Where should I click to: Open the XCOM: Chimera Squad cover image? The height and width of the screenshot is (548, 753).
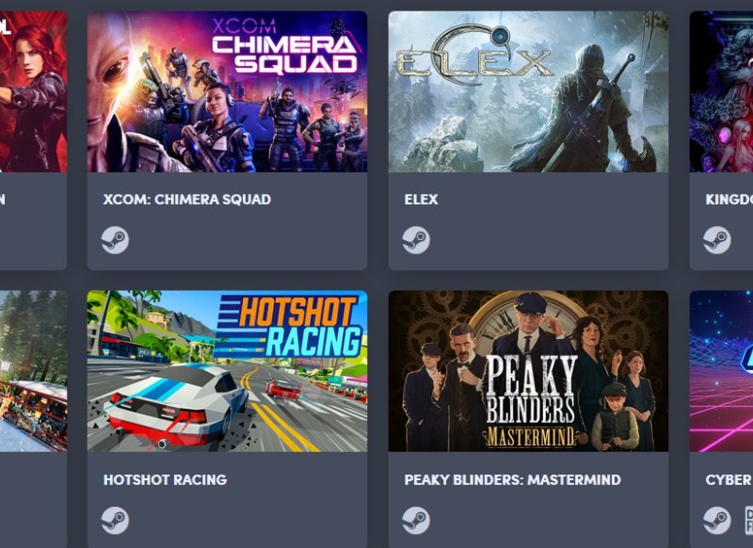tap(227, 91)
